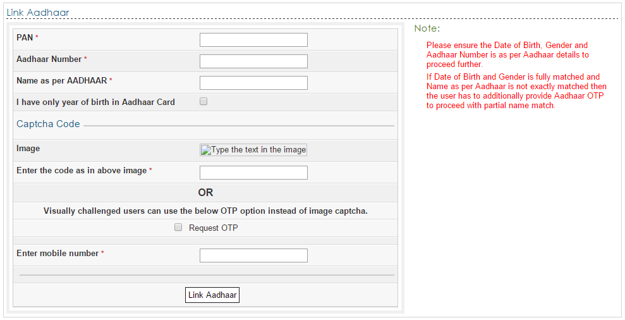Viewport: 625px width, 320px height.
Task: Focus the captcha code entry field
Action: [253, 173]
